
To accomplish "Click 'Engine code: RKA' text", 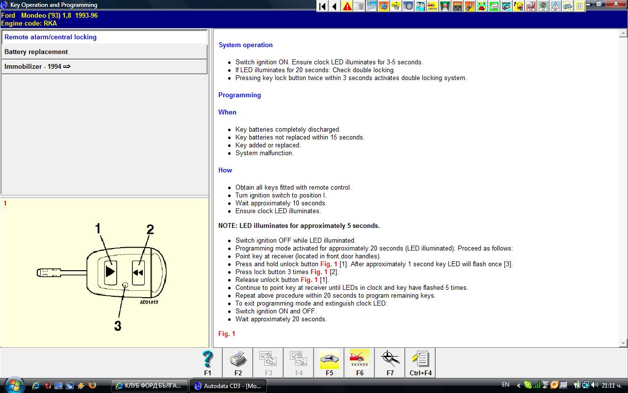I will [29, 23].
